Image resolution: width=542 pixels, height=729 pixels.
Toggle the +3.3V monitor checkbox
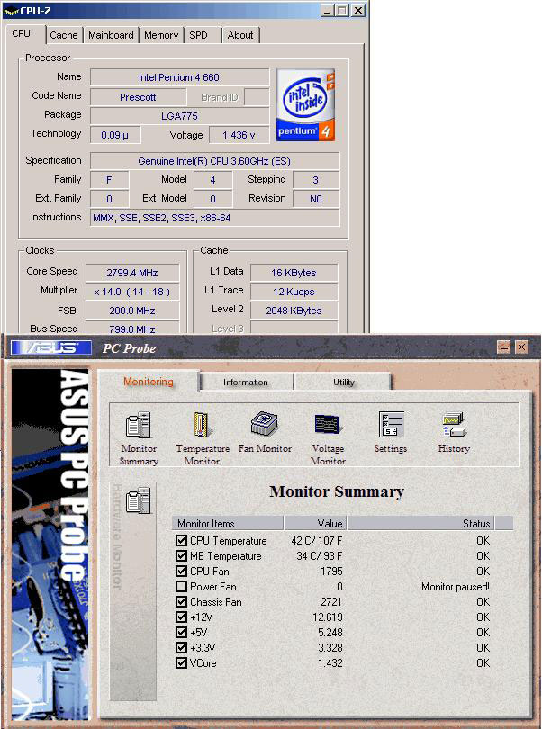(x=182, y=648)
